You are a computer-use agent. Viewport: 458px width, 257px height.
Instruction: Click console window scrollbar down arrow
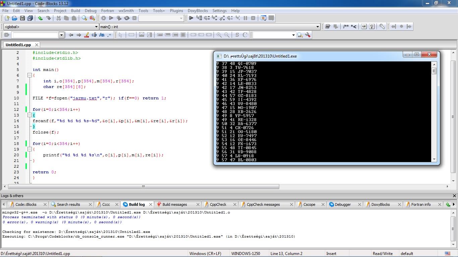(434, 160)
